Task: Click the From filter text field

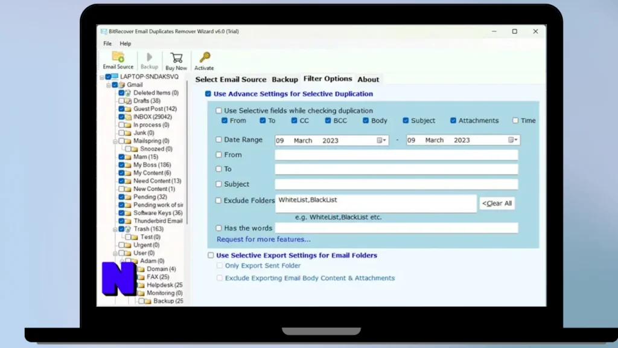Action: [397, 155]
